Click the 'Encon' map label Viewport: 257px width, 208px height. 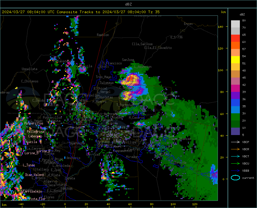coord(188,24)
